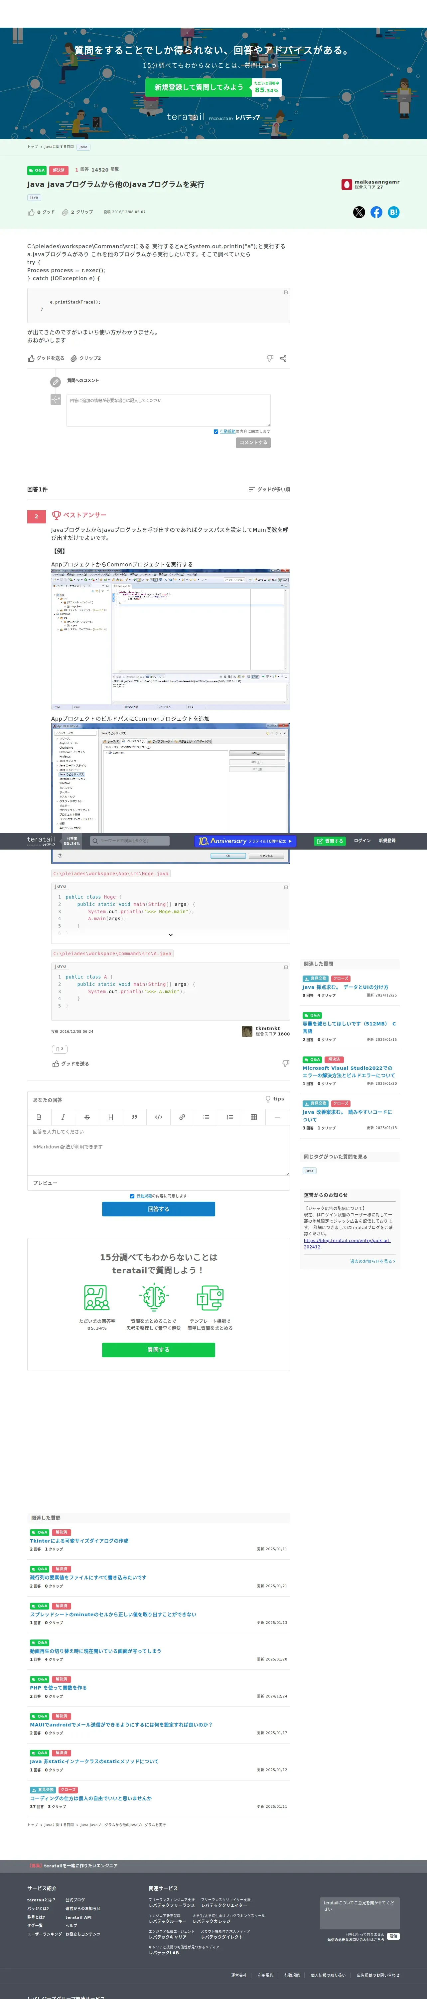Apply Strikethrough in the answer editor
This screenshot has height=1999, width=427.
click(x=87, y=1117)
